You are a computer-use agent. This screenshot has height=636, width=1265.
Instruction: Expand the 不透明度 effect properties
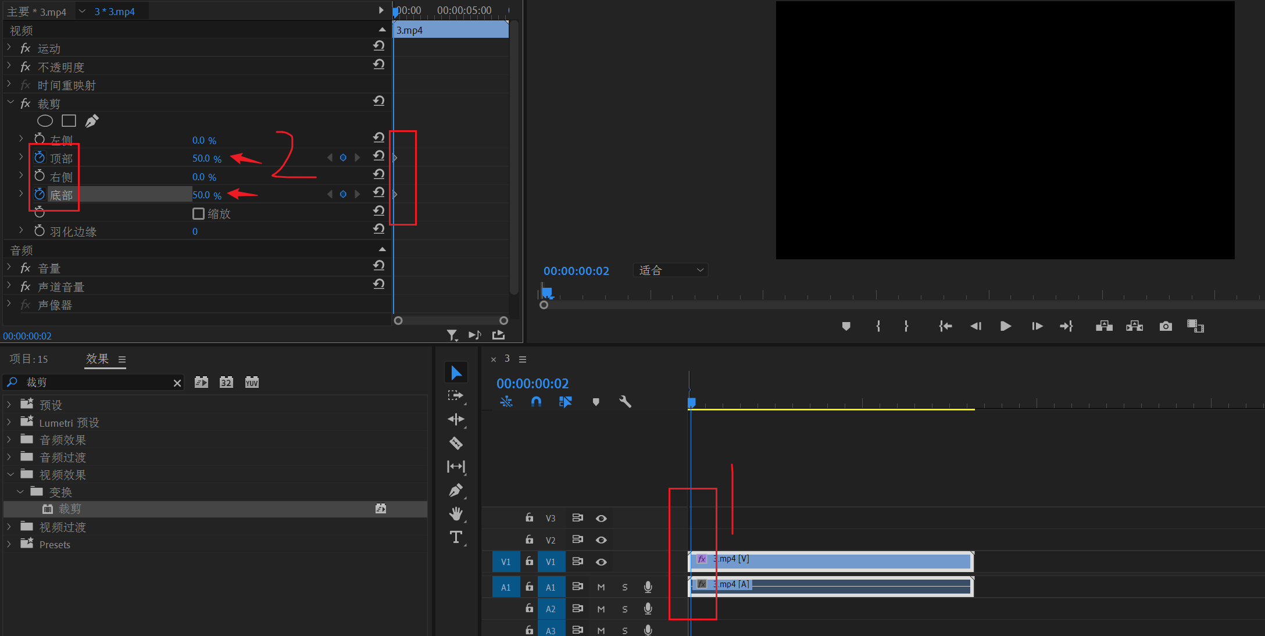click(9, 65)
